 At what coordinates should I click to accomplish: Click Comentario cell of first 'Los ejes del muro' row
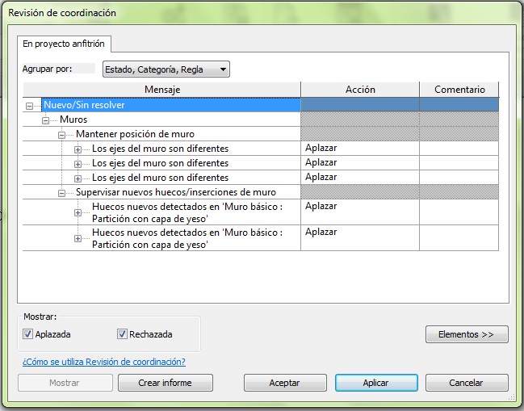click(459, 149)
